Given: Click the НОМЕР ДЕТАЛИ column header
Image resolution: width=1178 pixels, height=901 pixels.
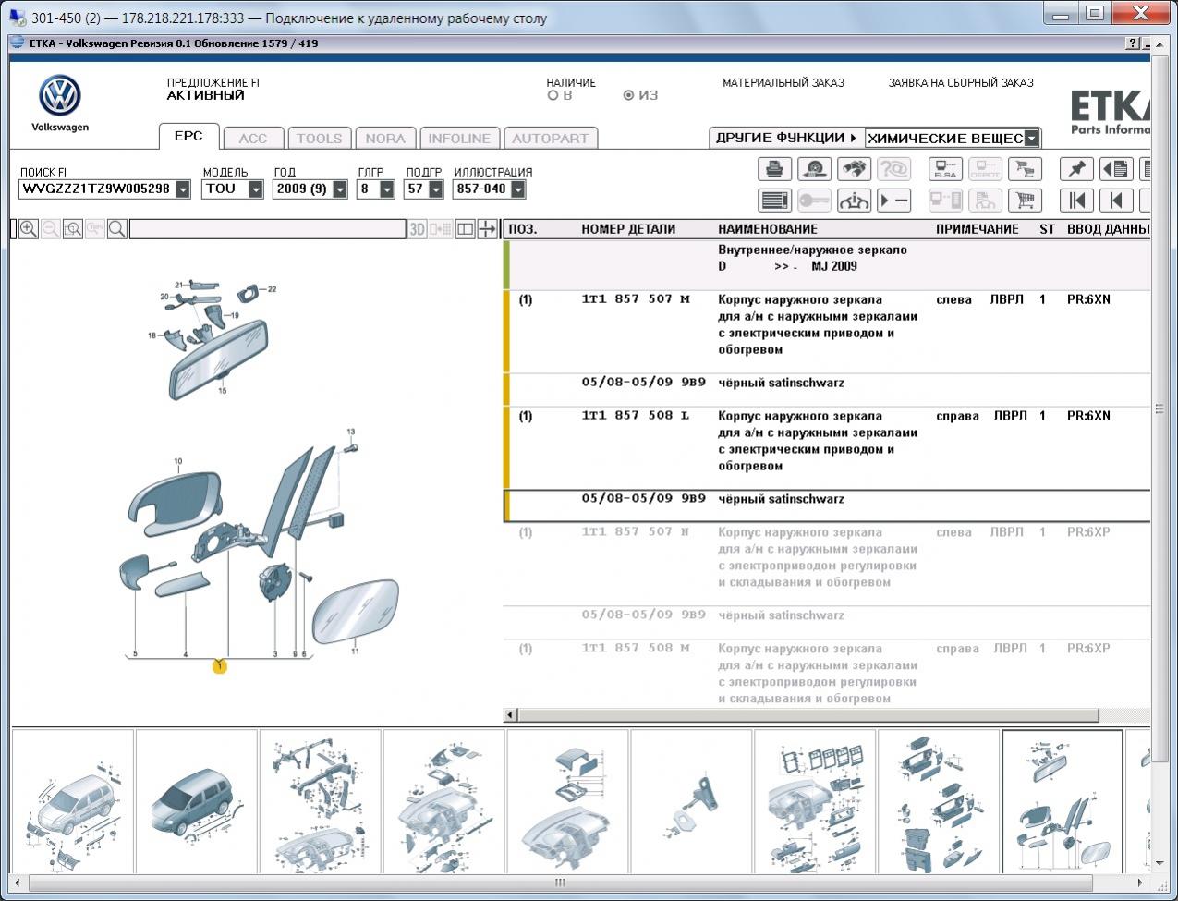Looking at the screenshot, I should [x=628, y=229].
